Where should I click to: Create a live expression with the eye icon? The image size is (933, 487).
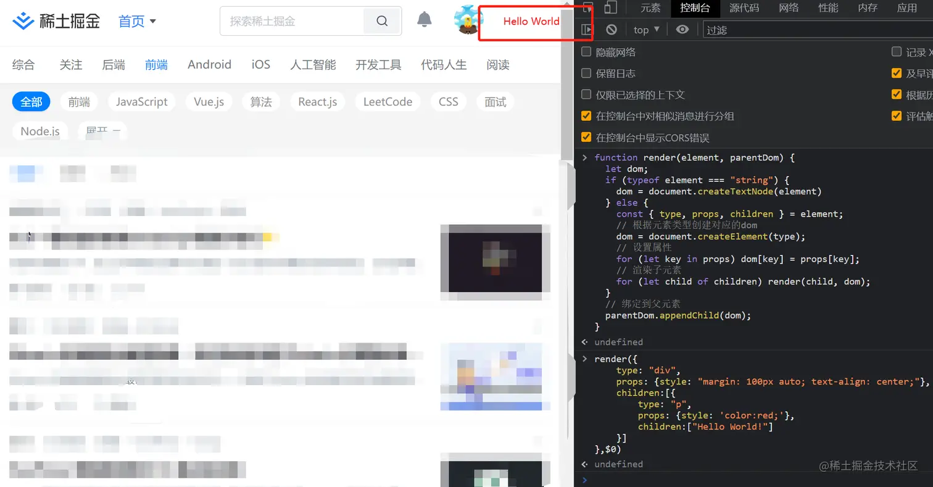[682, 30]
